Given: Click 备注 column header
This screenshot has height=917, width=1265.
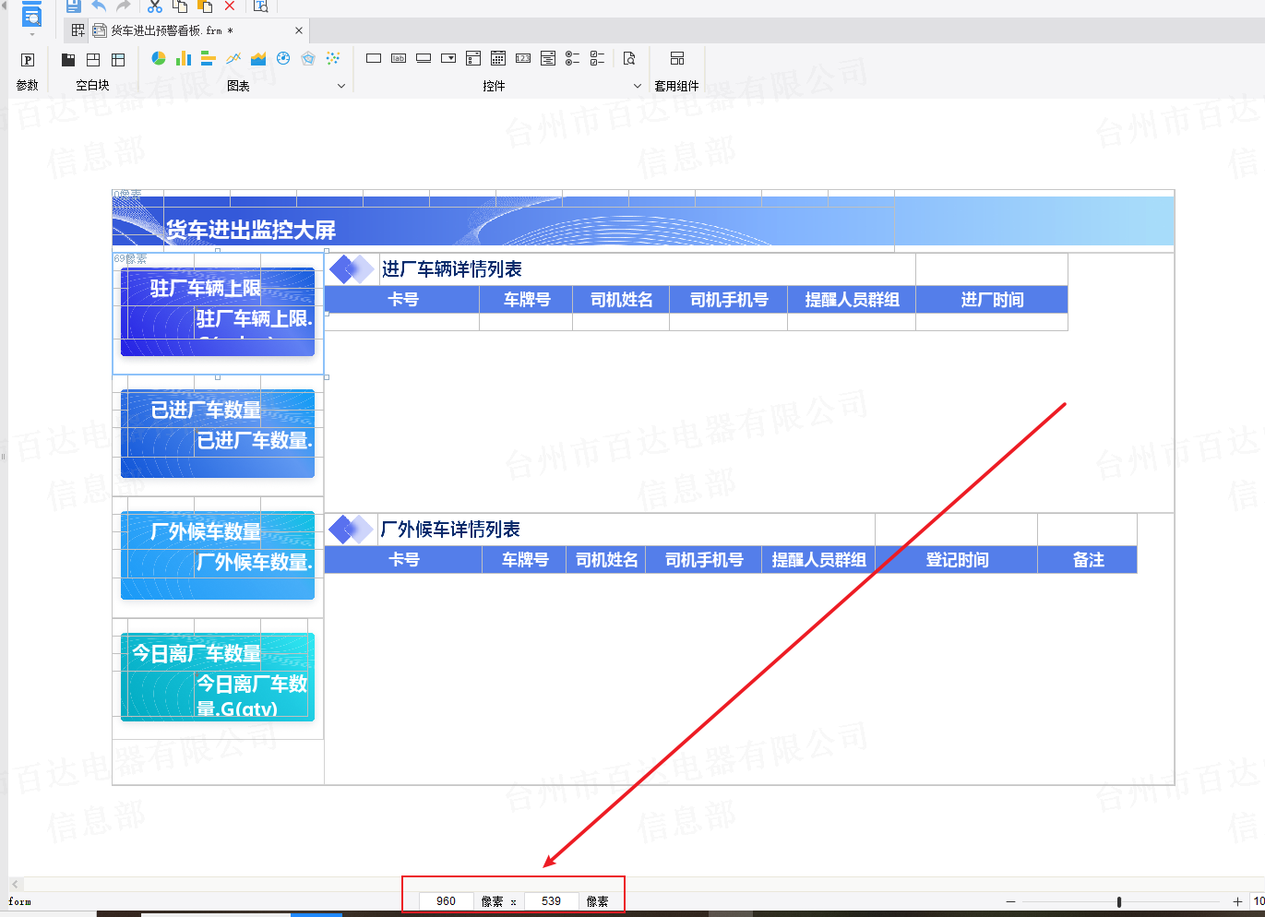Looking at the screenshot, I should 1088,560.
